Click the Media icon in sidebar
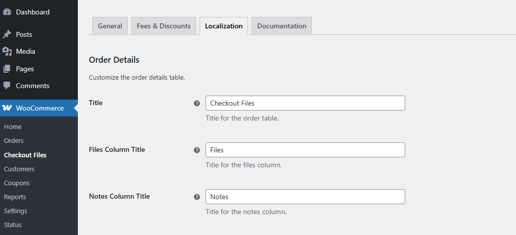The image size is (516, 235). 7,51
